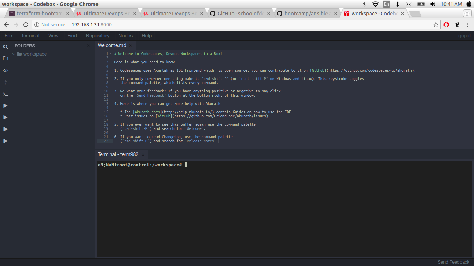474x266 pixels.
Task: Open the En keyboard layout indicator
Action: pyautogui.click(x=386, y=4)
